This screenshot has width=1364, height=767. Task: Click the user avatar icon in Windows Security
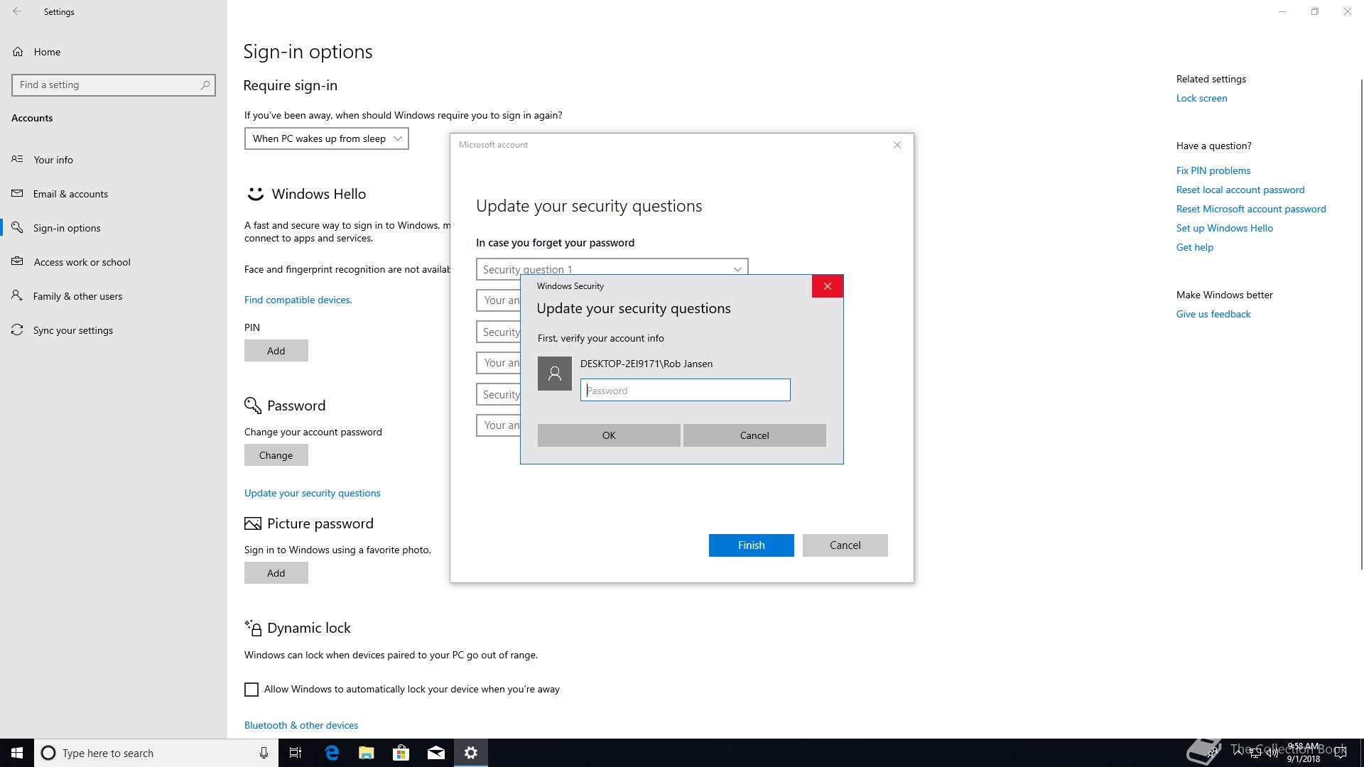[x=555, y=374]
